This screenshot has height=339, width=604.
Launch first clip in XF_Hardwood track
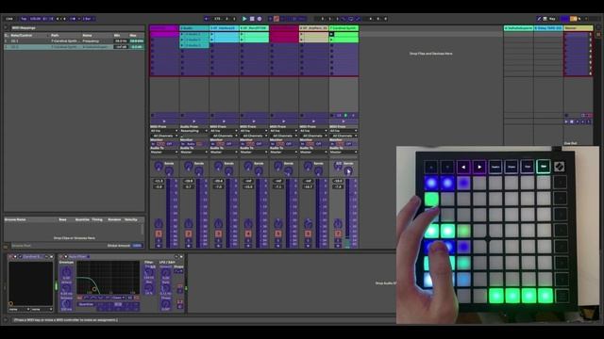coord(212,34)
